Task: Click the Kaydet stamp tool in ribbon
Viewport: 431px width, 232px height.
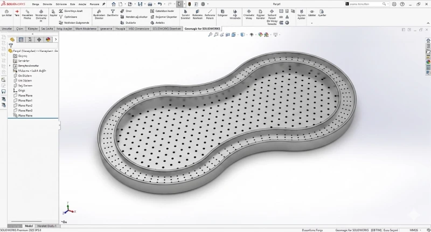Action: pyautogui.click(x=53, y=13)
